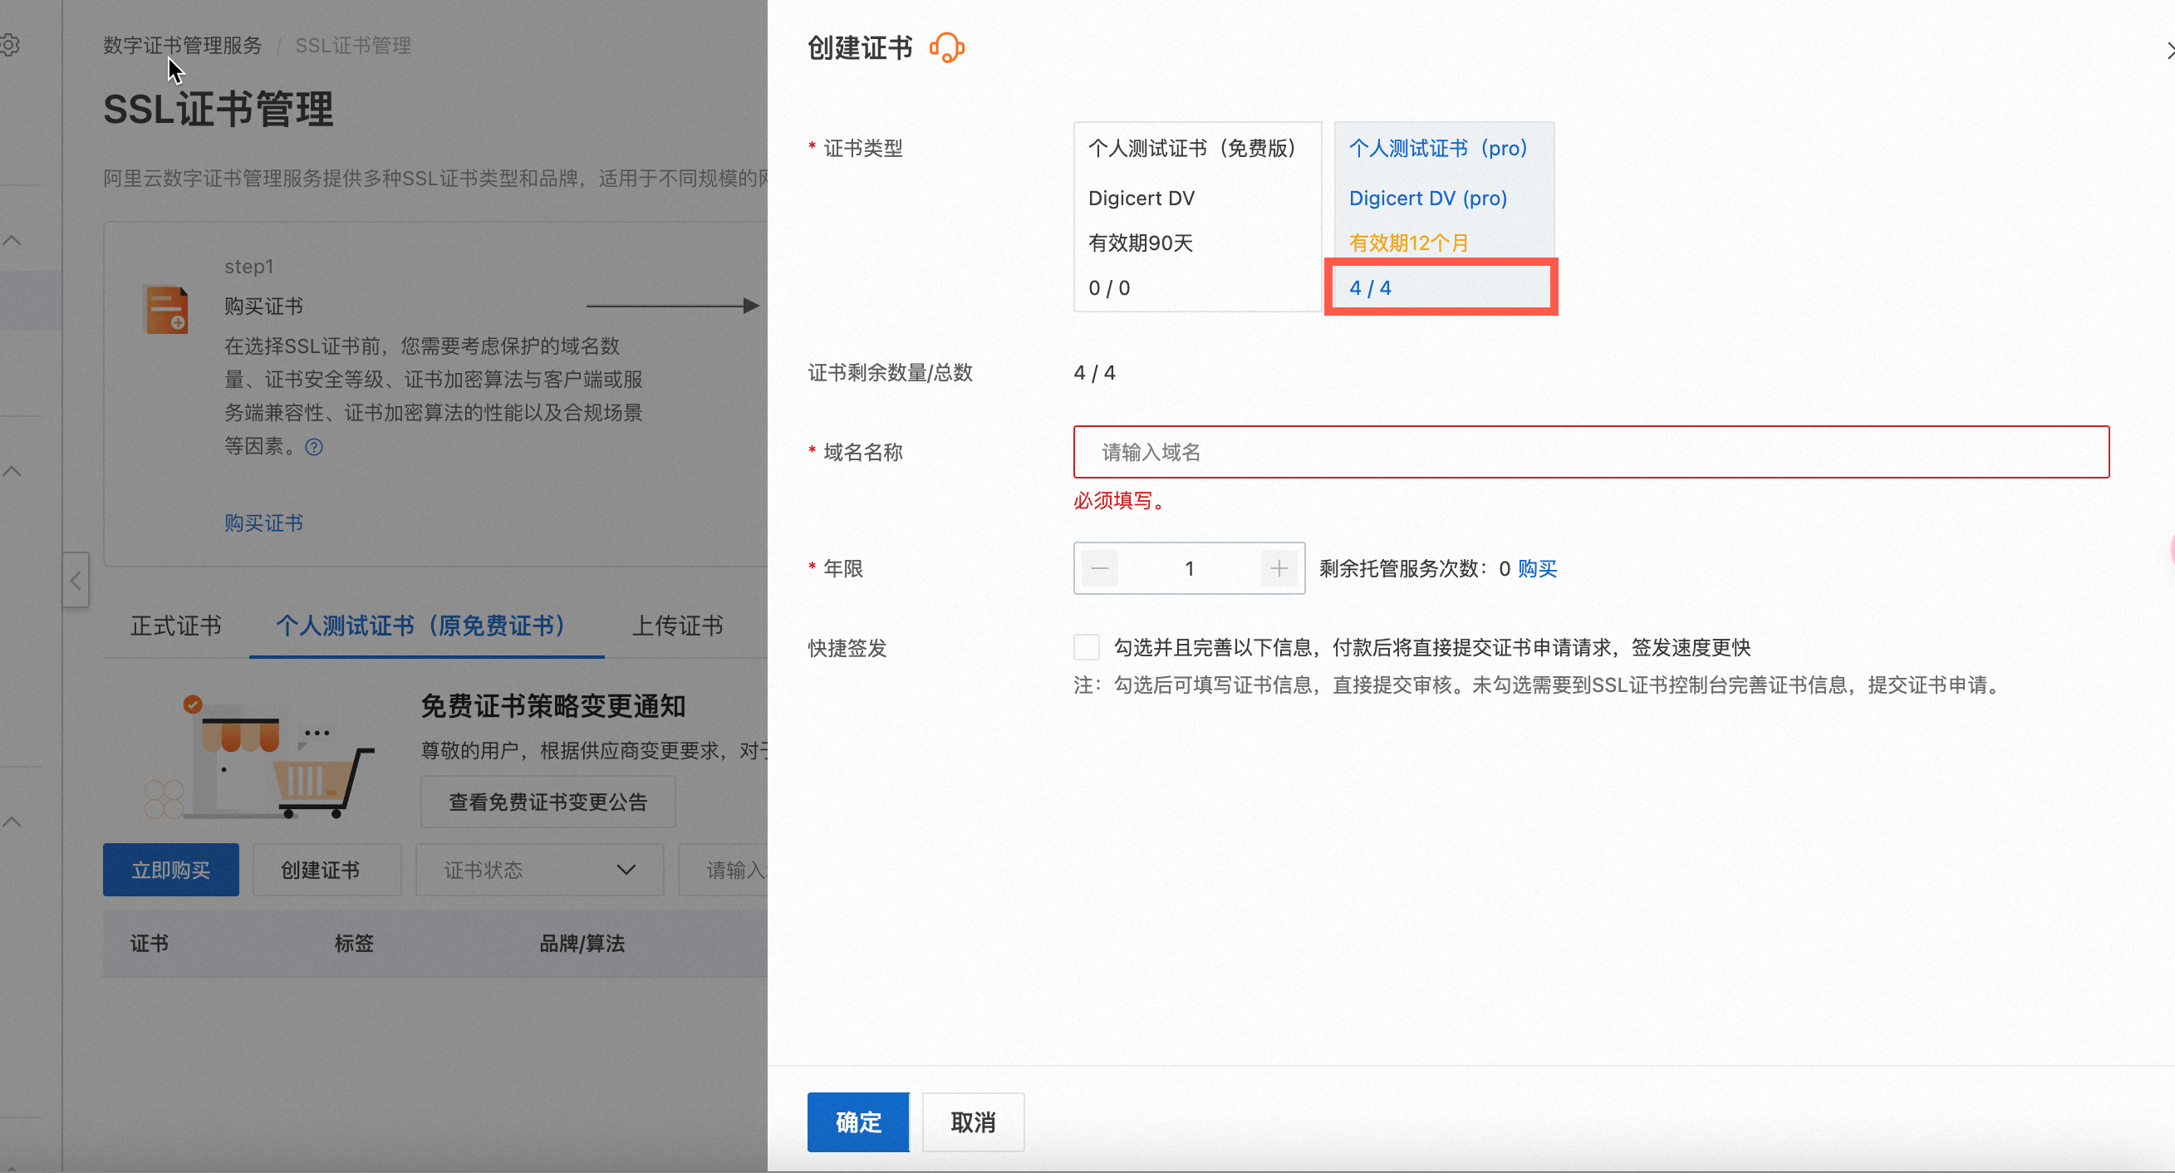Open 数字证书管理服务 breadcrumb
The image size is (2175, 1173).
click(183, 46)
